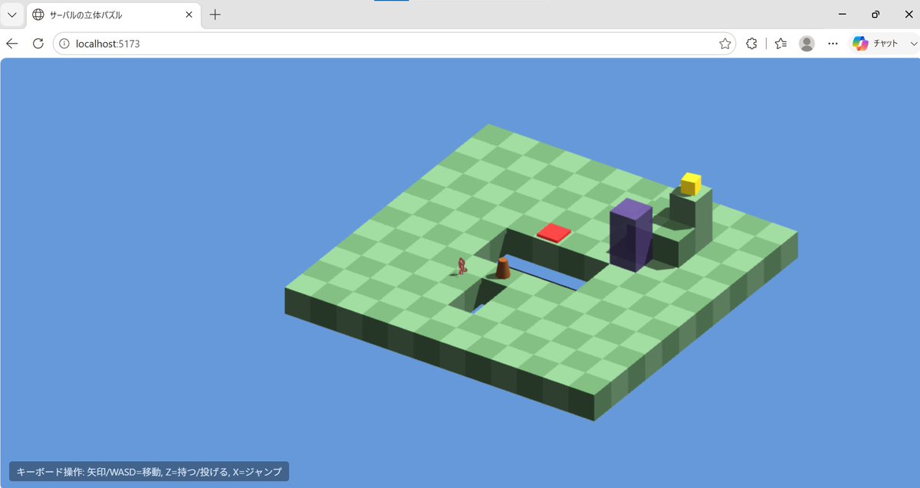Maximize the browser window
Viewport: 920px width, 488px height.
point(876,14)
